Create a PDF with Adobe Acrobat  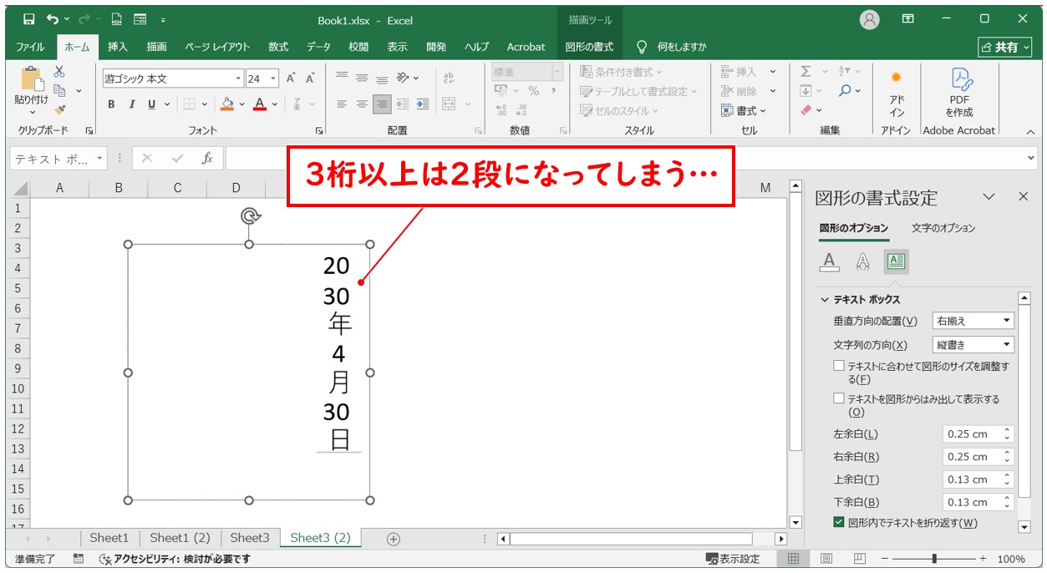(959, 94)
